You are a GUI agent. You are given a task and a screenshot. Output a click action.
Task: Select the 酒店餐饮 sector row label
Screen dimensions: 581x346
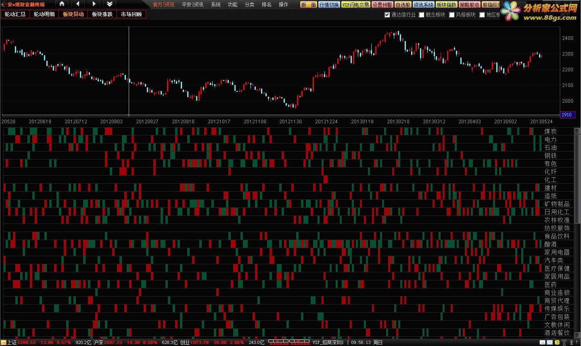click(x=557, y=333)
